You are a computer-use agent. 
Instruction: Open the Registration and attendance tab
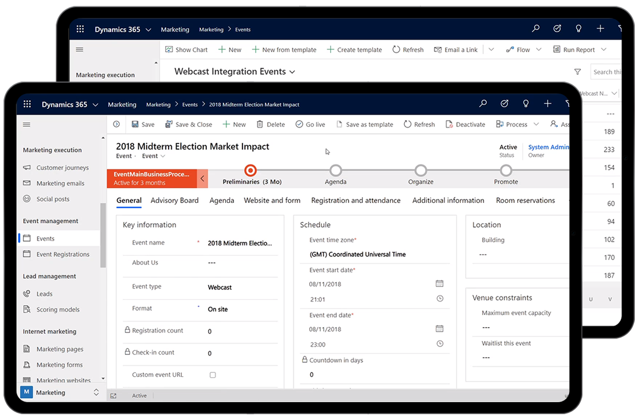pyautogui.click(x=355, y=200)
